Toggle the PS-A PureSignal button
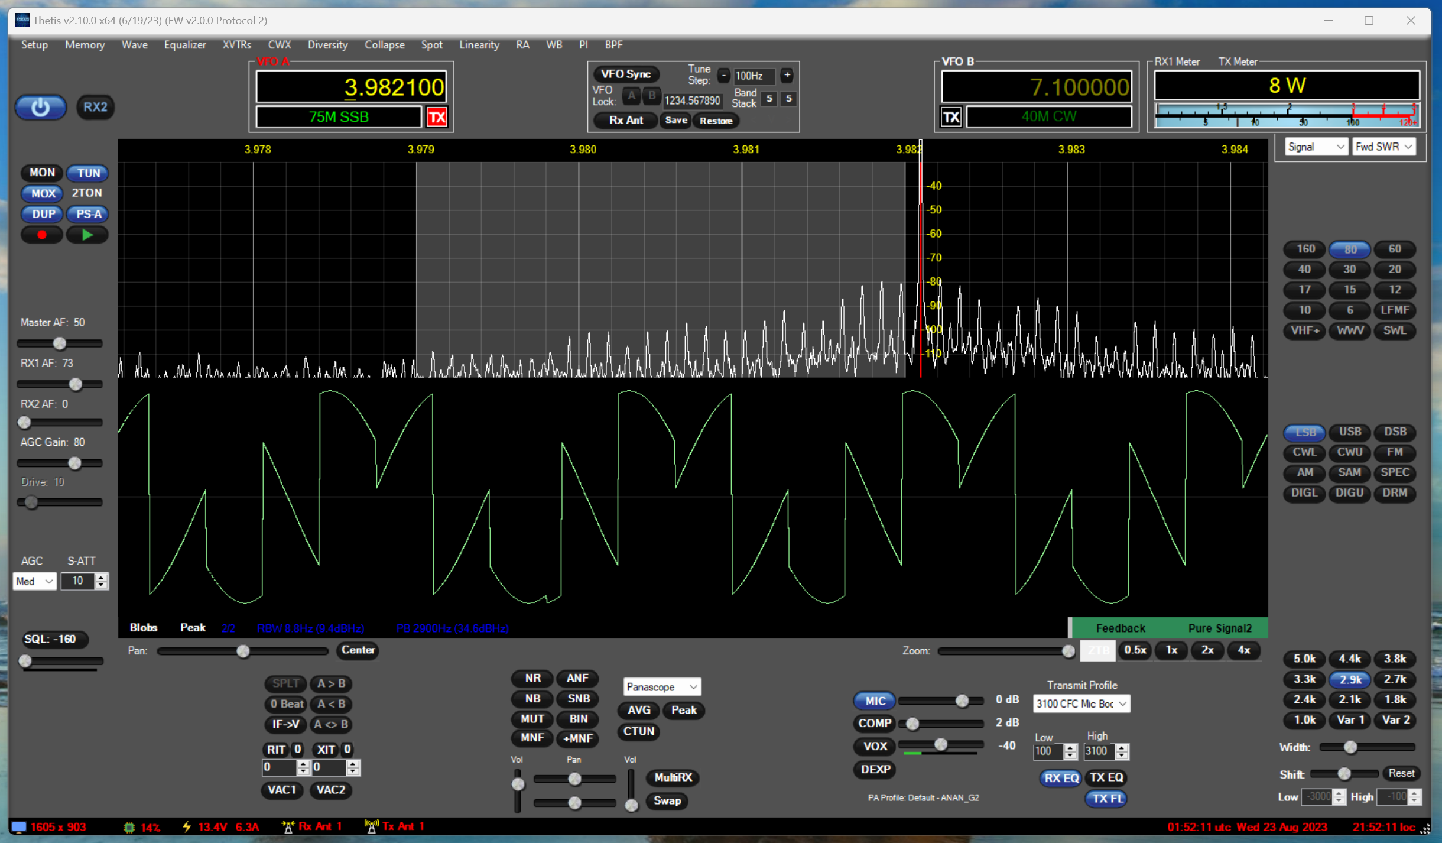 (88, 214)
